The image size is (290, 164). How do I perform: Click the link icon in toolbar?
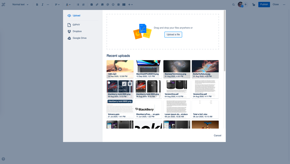click(x=97, y=5)
